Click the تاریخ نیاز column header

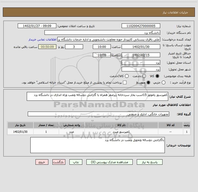tap(20, 125)
